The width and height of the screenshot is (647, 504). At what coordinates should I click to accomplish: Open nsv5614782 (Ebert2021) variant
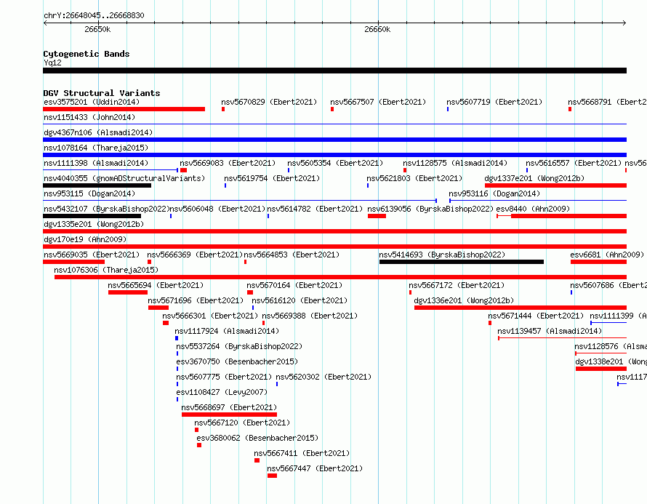[315, 209]
